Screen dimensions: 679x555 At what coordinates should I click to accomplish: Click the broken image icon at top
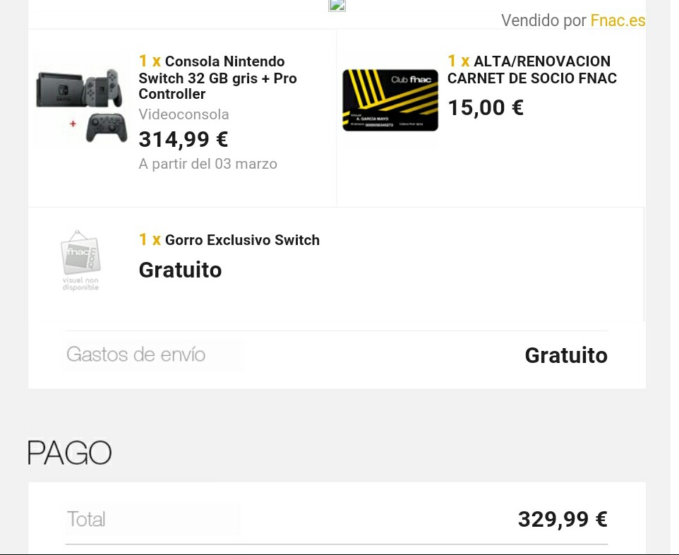(337, 6)
